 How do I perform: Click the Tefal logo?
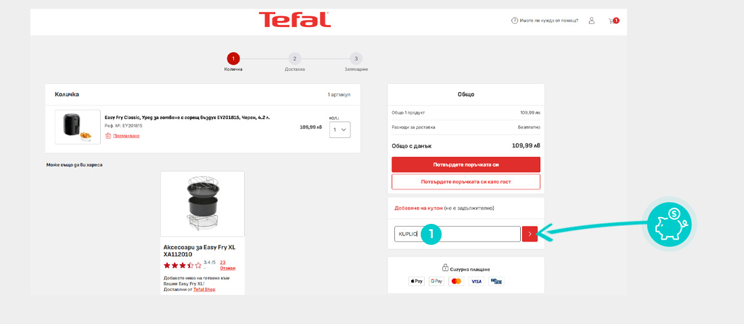[294, 20]
